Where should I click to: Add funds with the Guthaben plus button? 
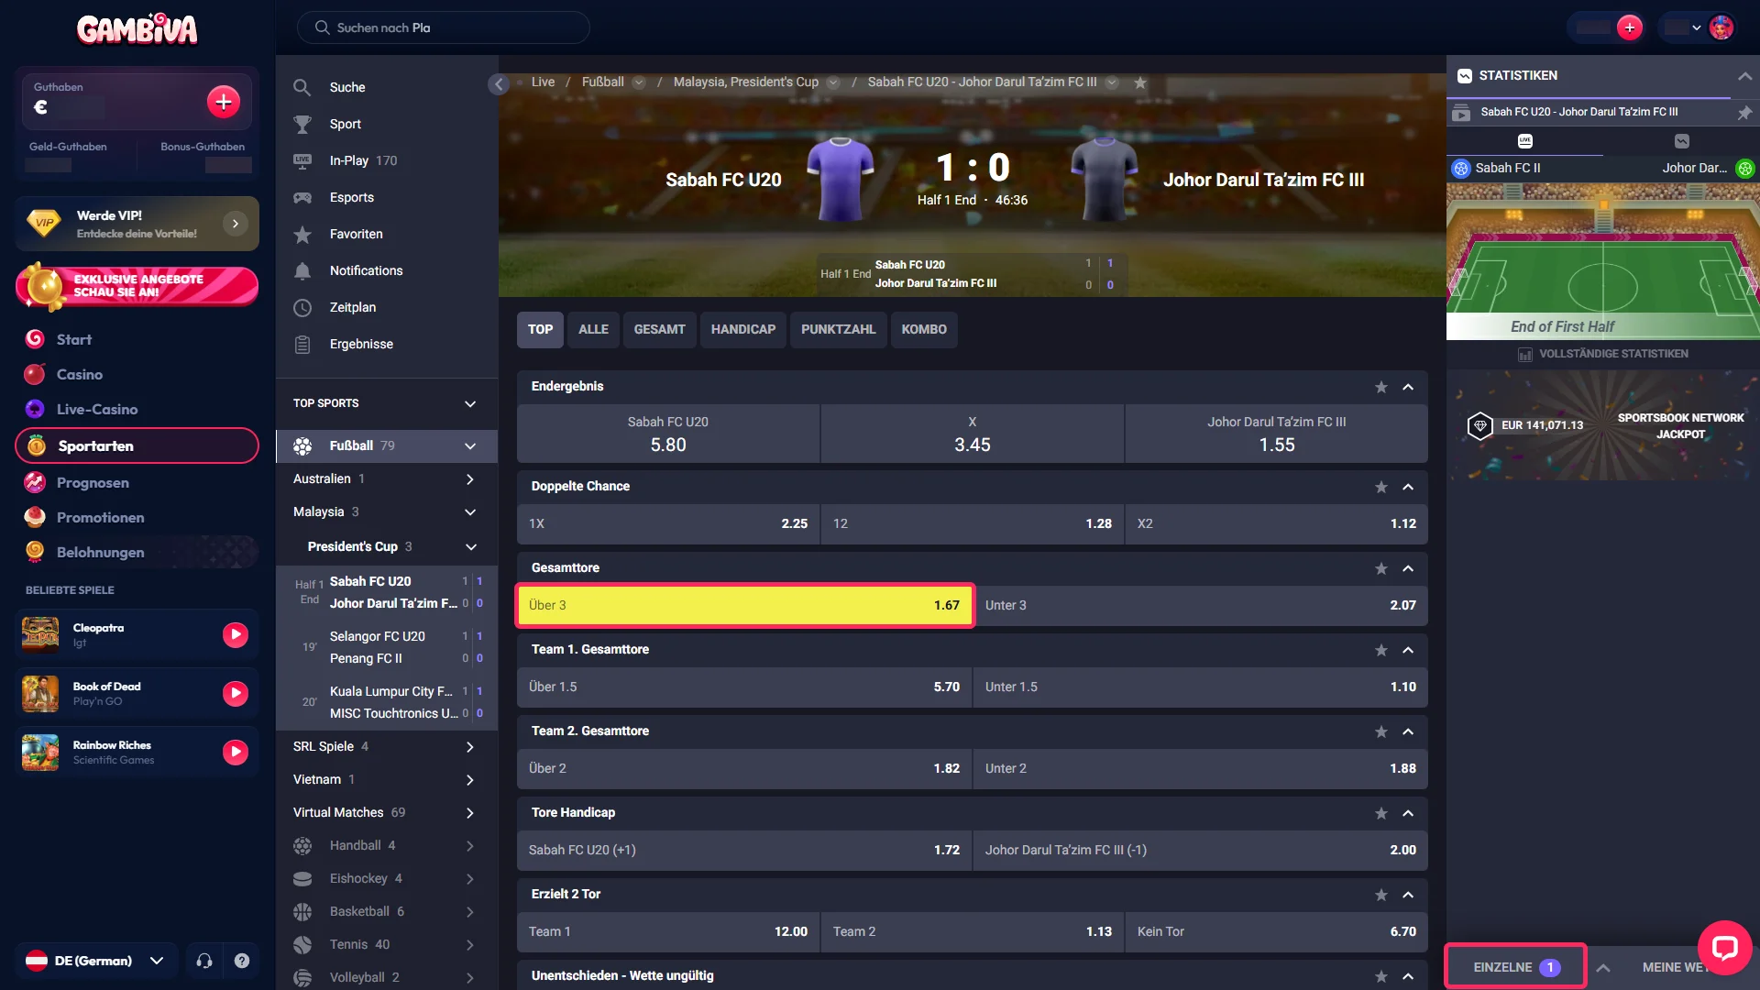click(224, 102)
